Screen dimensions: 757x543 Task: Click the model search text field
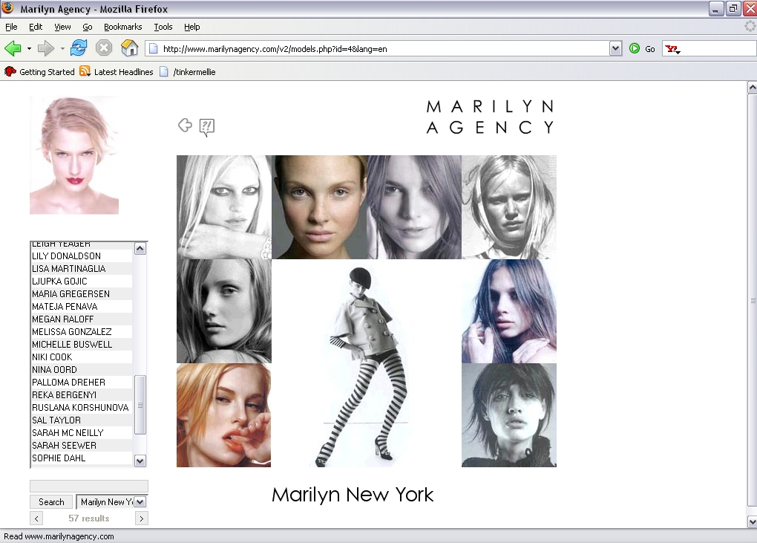pyautogui.click(x=89, y=486)
